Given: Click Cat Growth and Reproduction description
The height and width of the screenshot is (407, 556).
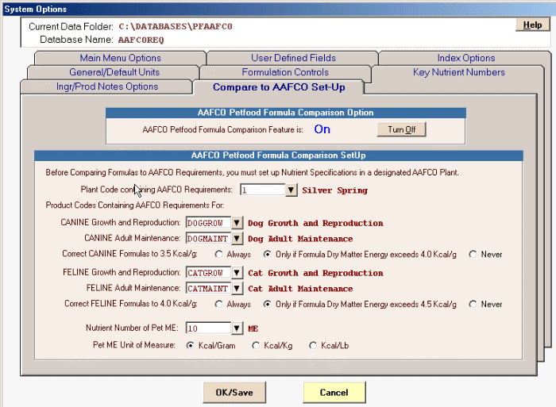Looking at the screenshot, I should [x=315, y=273].
